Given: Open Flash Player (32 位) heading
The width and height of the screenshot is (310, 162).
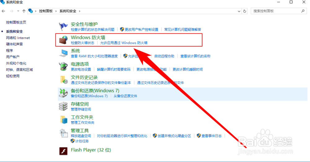Looking at the screenshot, I should coord(91,150).
